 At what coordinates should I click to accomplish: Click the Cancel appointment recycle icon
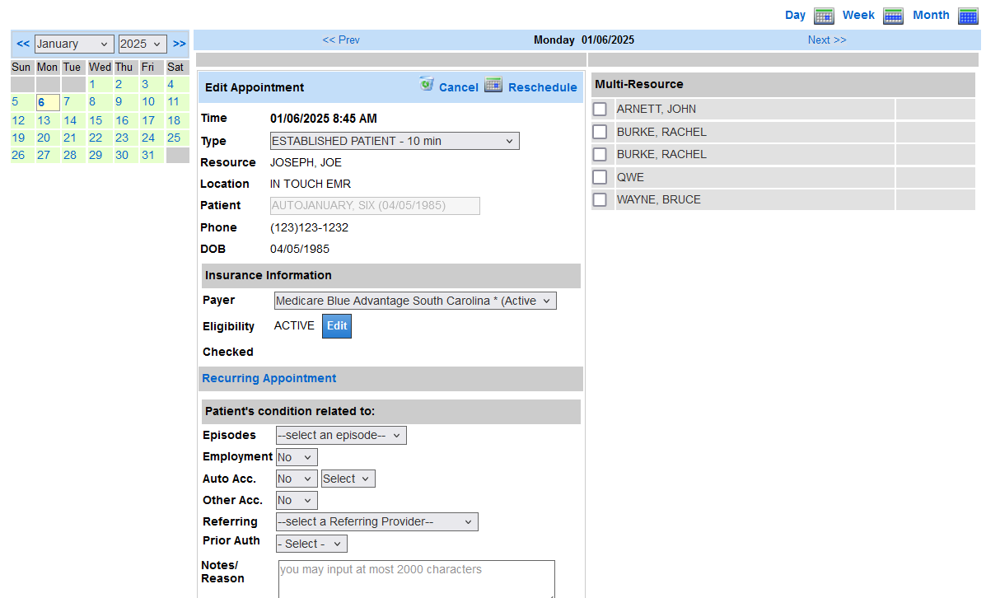426,84
